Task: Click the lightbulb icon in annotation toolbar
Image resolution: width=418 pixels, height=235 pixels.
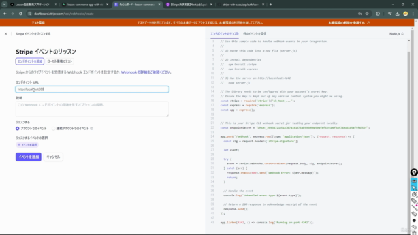Action: coord(414,172)
